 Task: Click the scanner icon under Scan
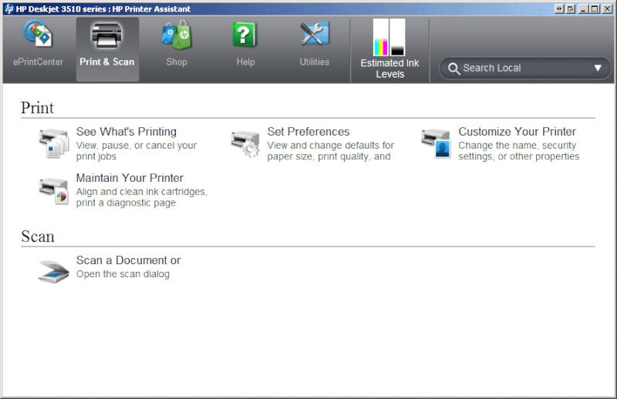pos(54,270)
